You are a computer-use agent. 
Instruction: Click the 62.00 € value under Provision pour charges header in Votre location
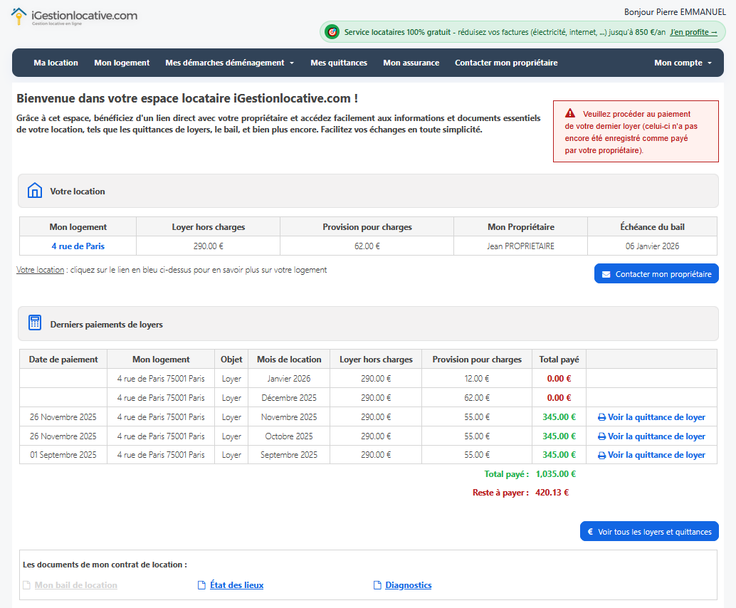pyautogui.click(x=367, y=246)
